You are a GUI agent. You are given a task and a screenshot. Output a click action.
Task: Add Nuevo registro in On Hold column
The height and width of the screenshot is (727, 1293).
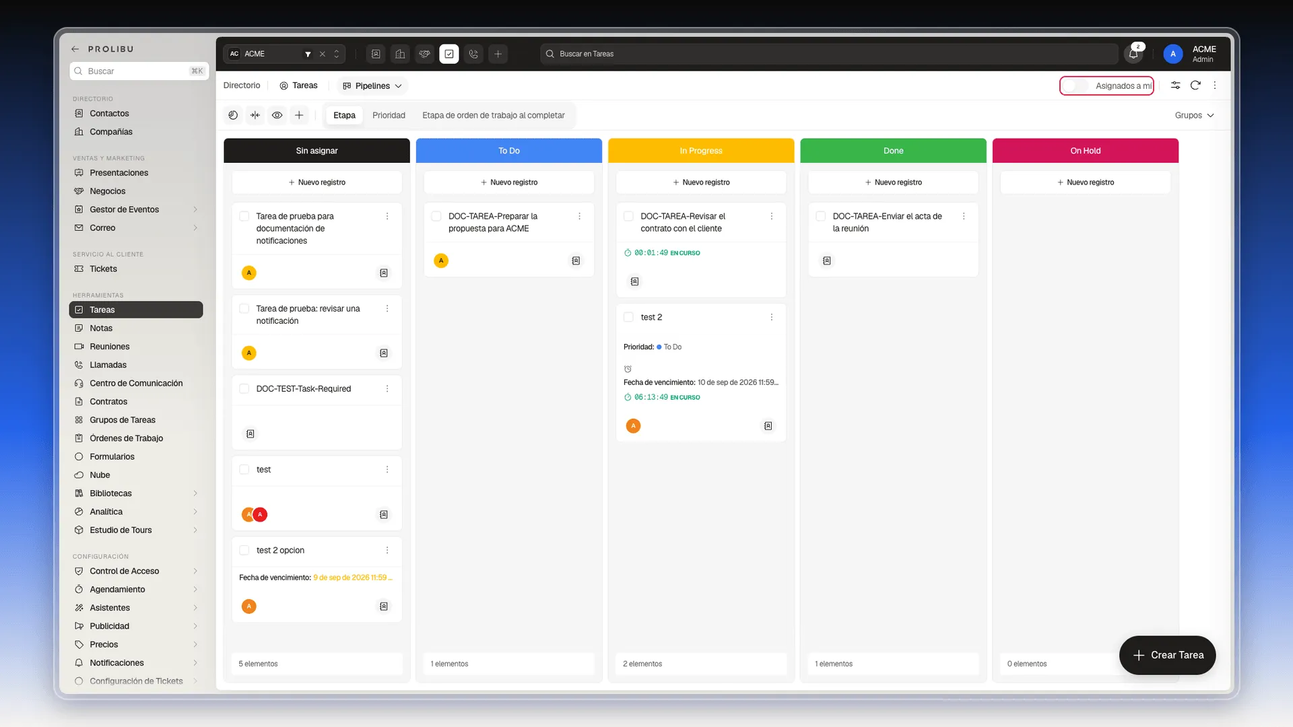click(x=1085, y=182)
